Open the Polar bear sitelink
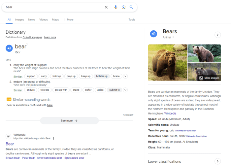The image size is (231, 165). pos(28,158)
